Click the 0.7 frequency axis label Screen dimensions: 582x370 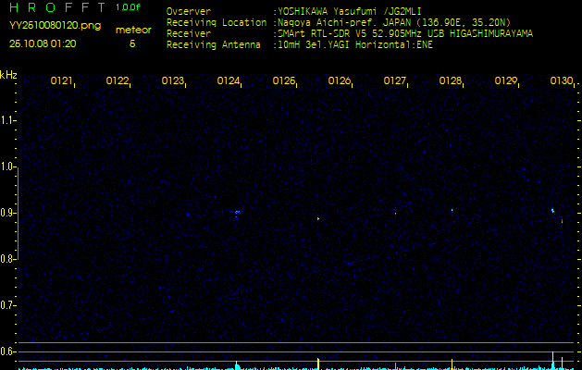(x=7, y=305)
